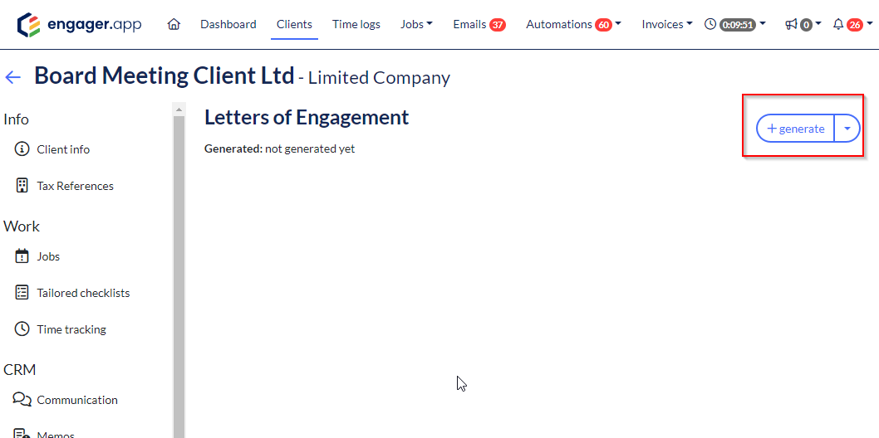
Task: Click the CRM section heading
Action: [x=20, y=370]
